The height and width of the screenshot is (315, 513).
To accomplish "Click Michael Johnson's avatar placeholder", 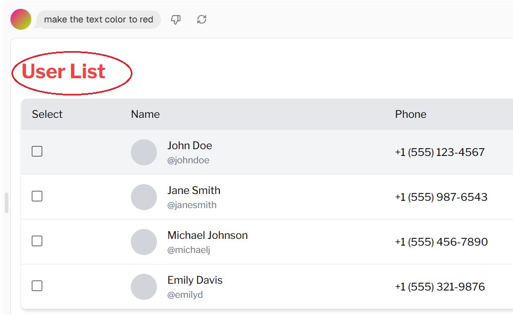I will (x=144, y=242).
